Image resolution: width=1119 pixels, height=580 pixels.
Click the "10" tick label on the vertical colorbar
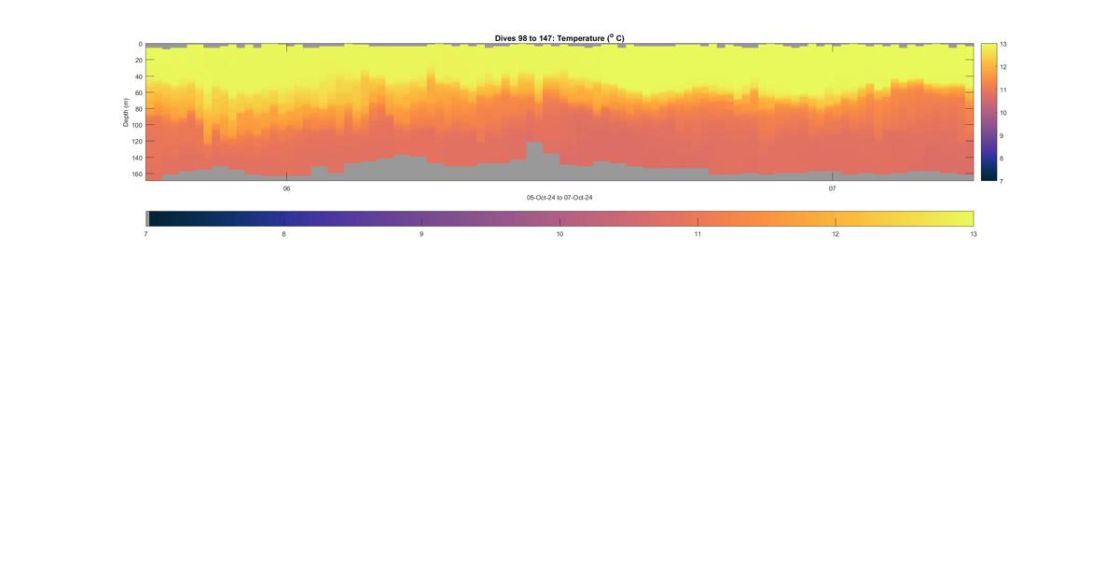coord(1003,113)
